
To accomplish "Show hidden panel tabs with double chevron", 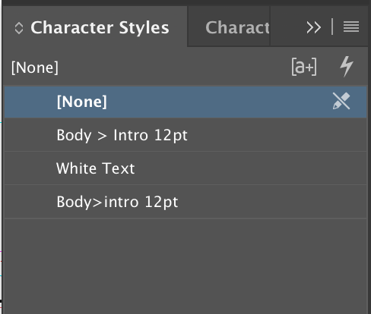I will [314, 27].
